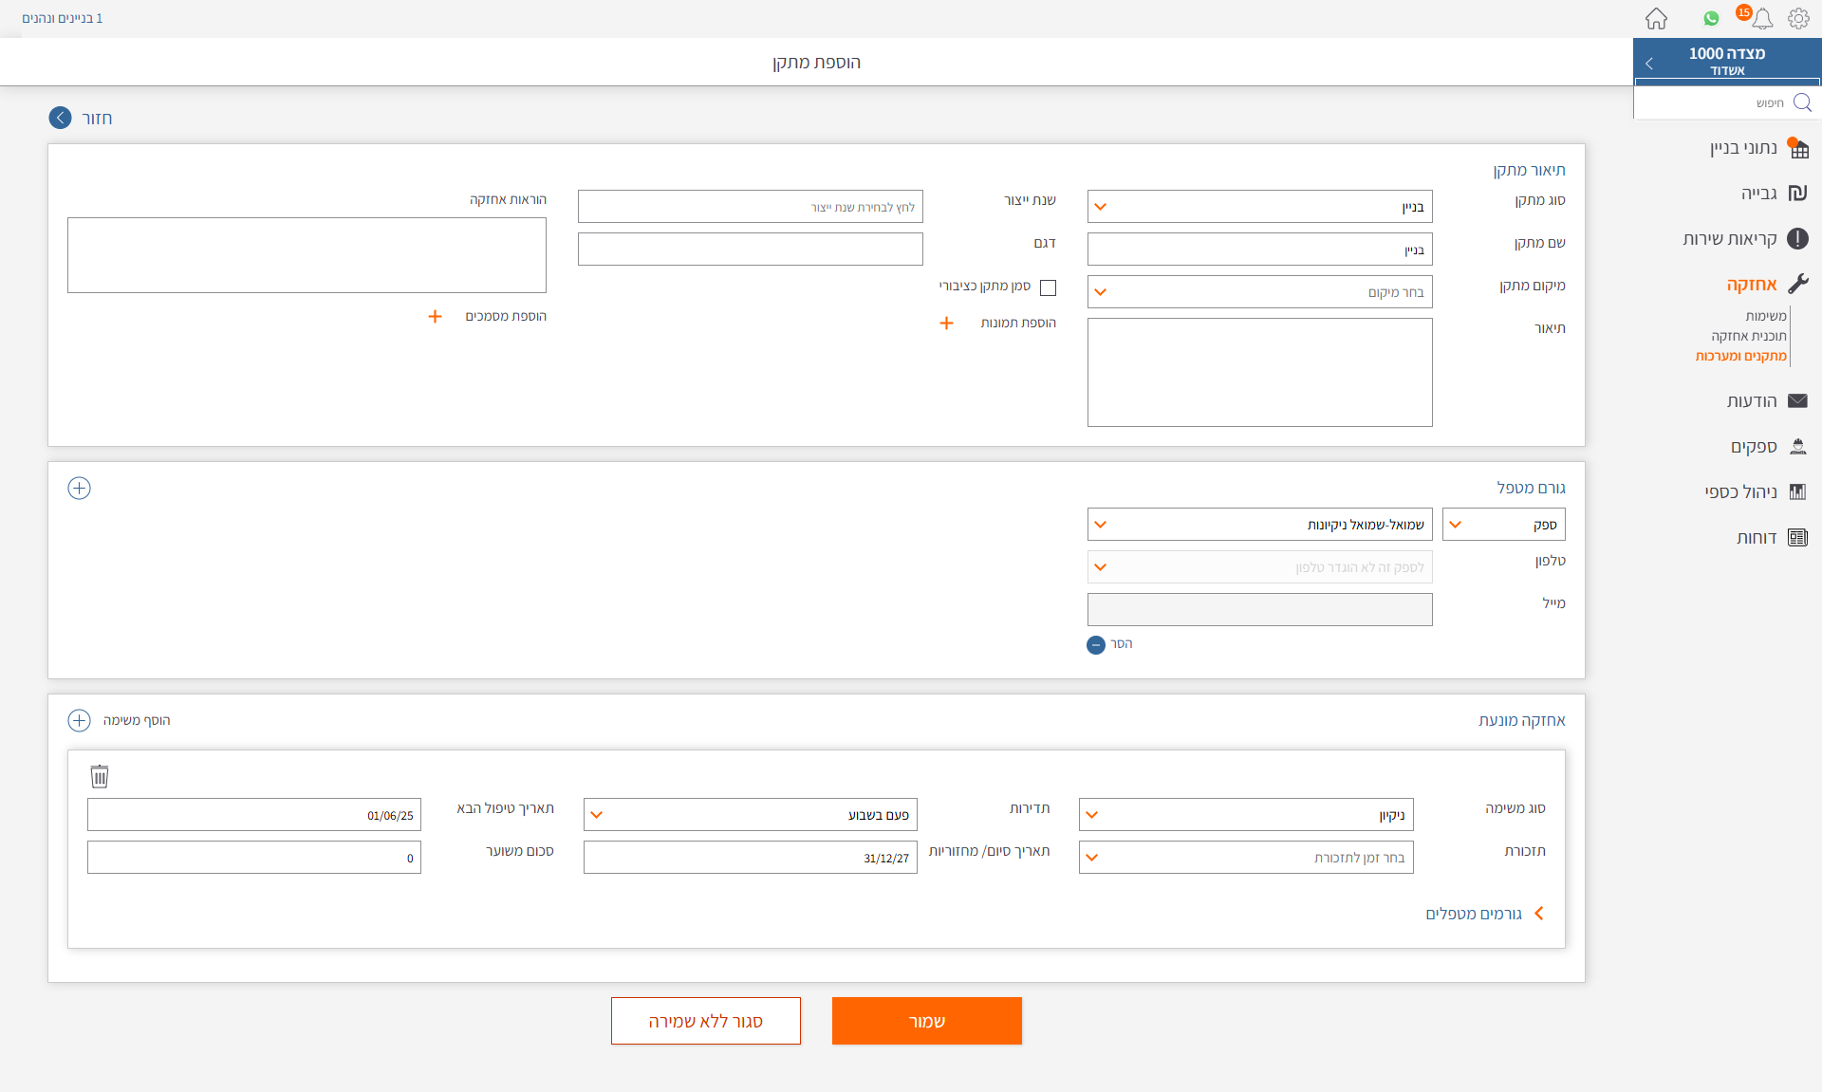Image resolution: width=1822 pixels, height=1092 pixels.
Task: Click the הוראות אחזקה text area
Action: 307,255
